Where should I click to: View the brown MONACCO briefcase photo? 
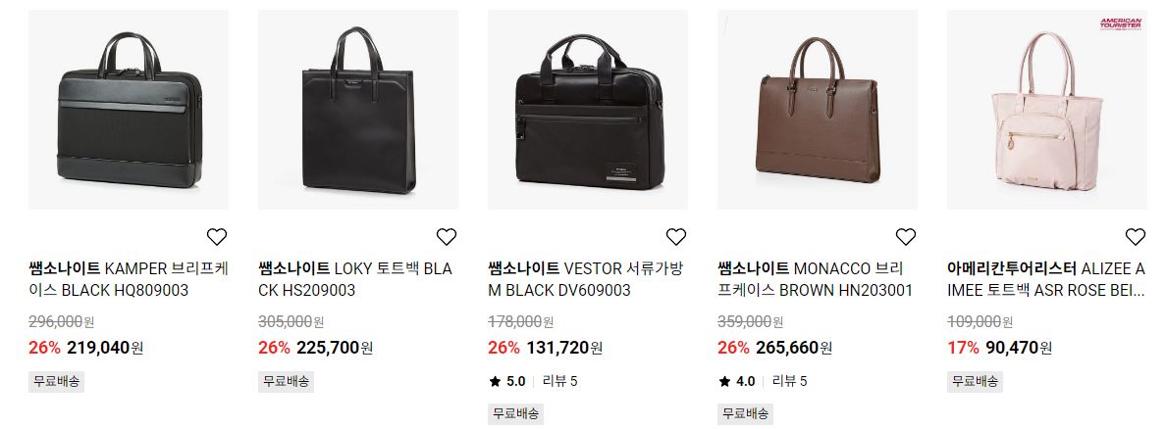(x=818, y=109)
